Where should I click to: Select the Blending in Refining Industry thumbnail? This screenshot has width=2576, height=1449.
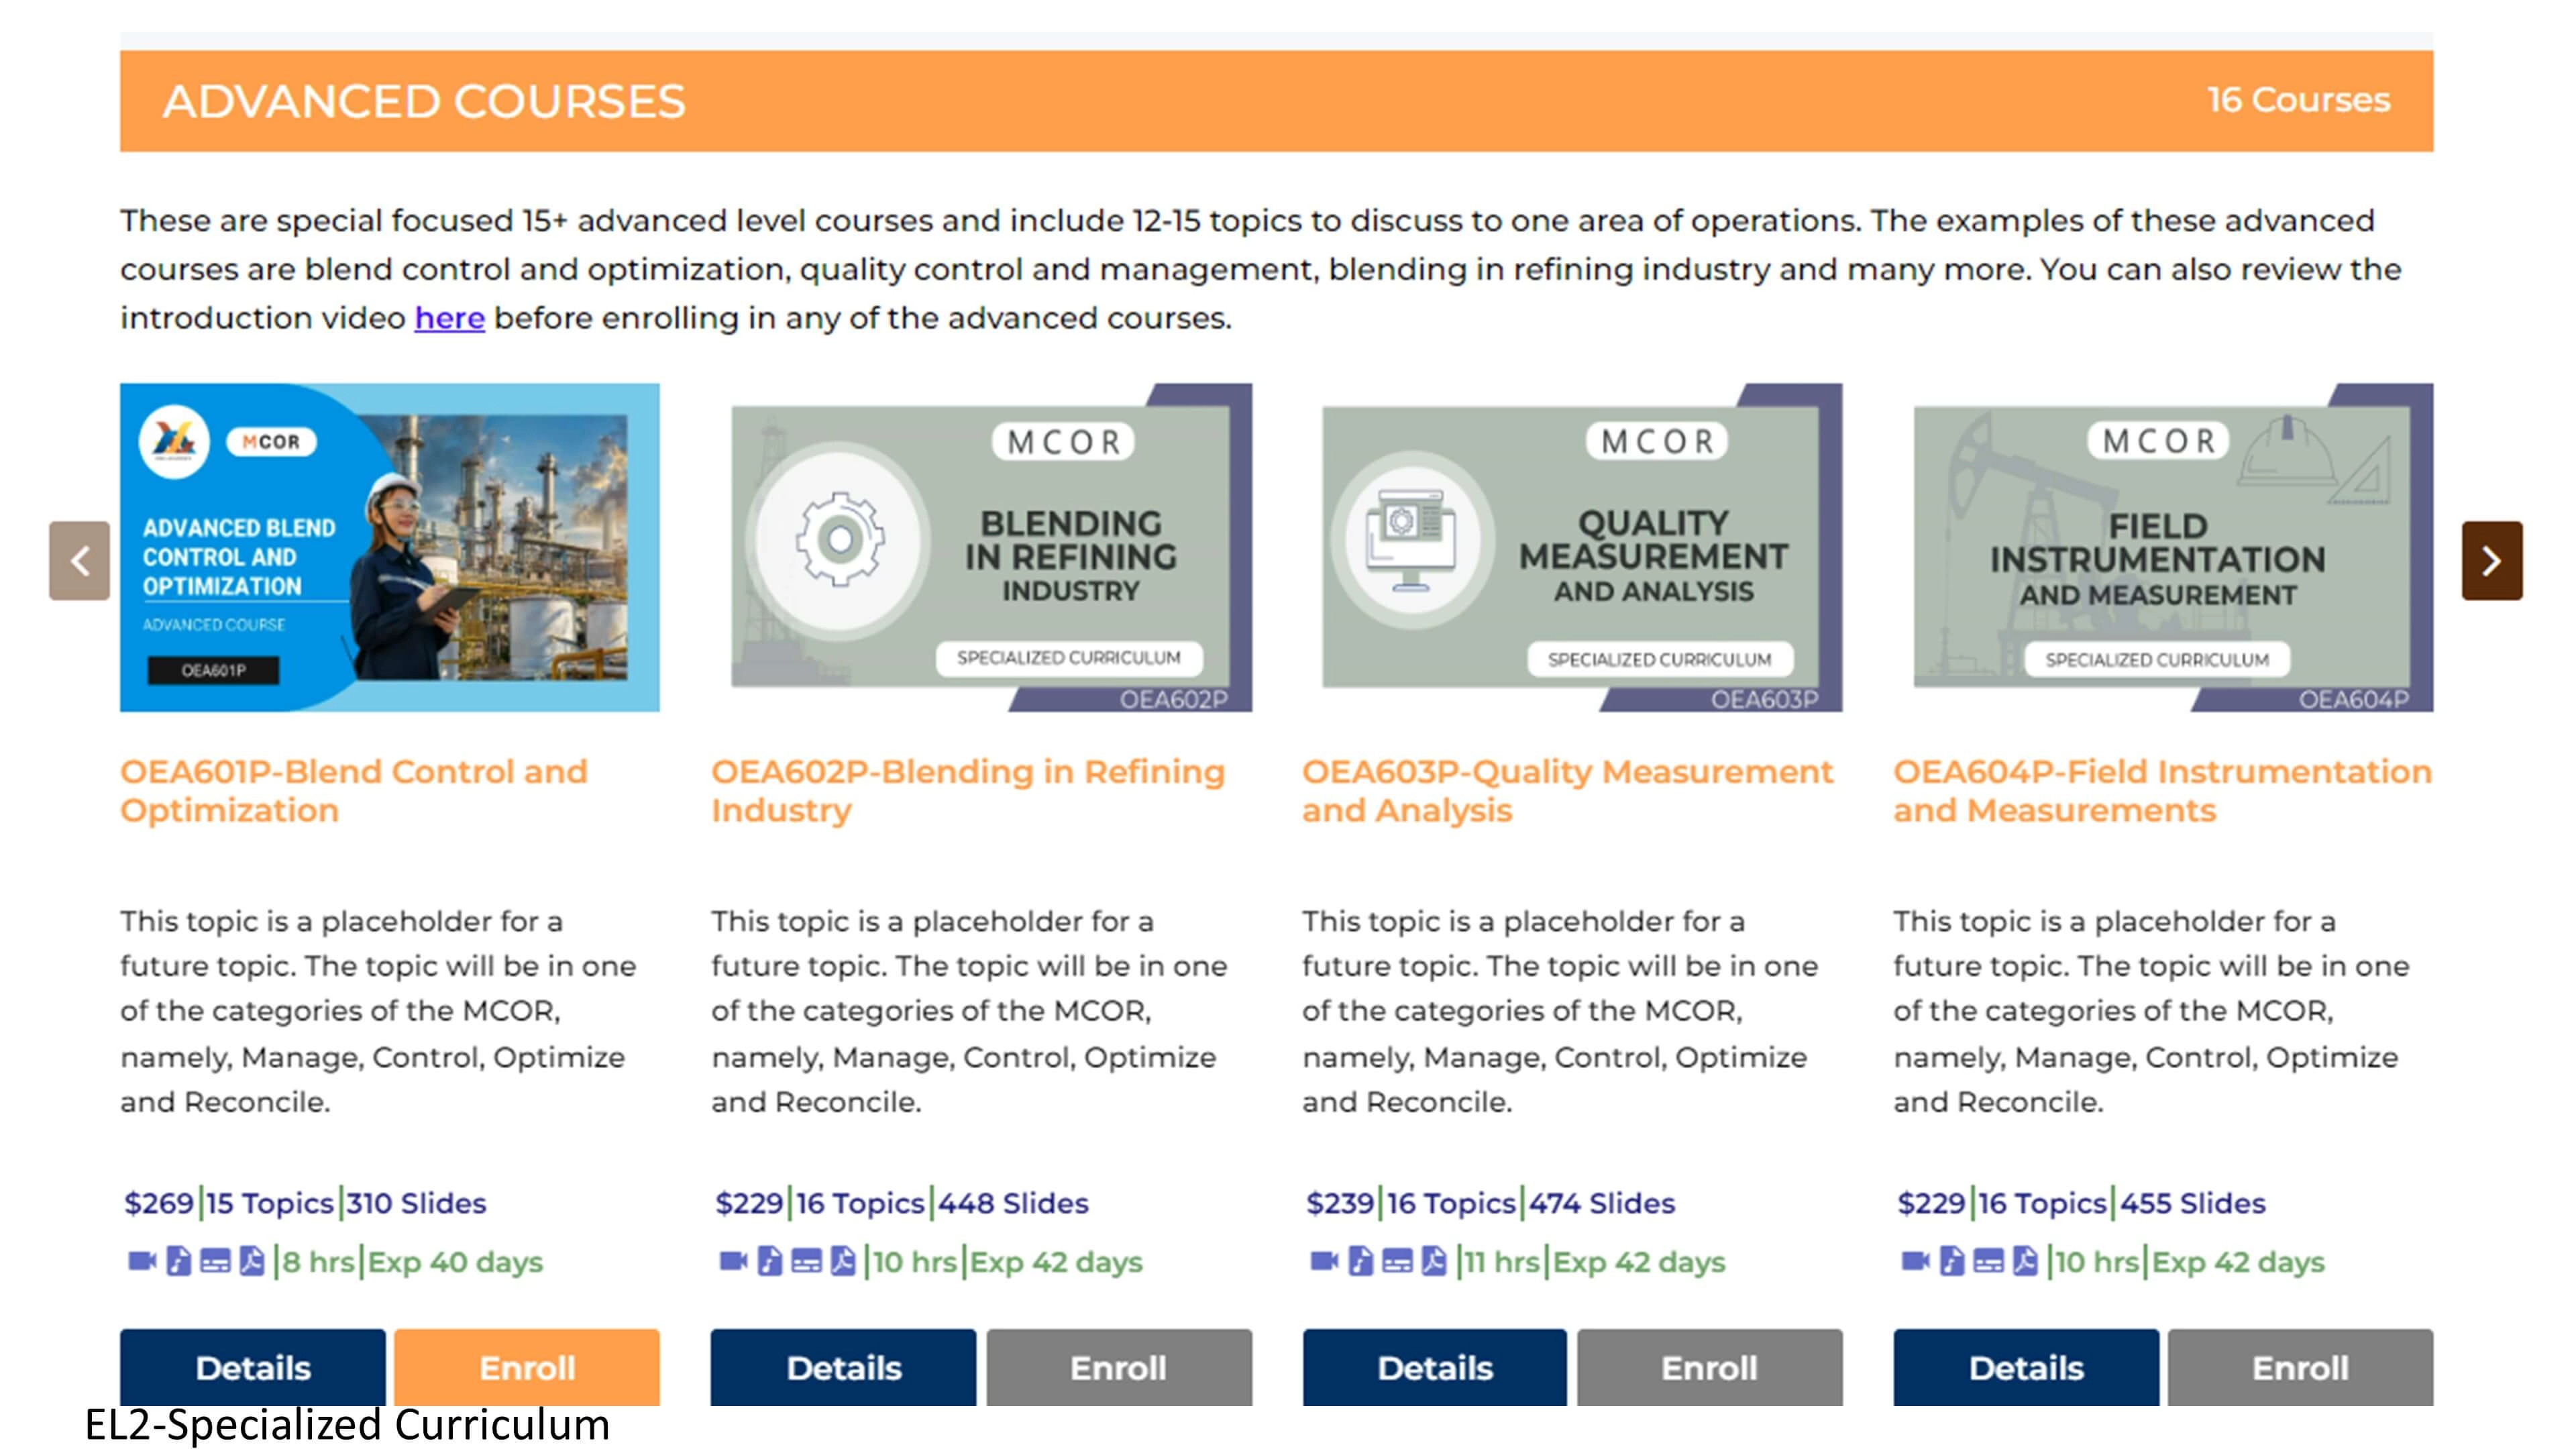(x=981, y=547)
